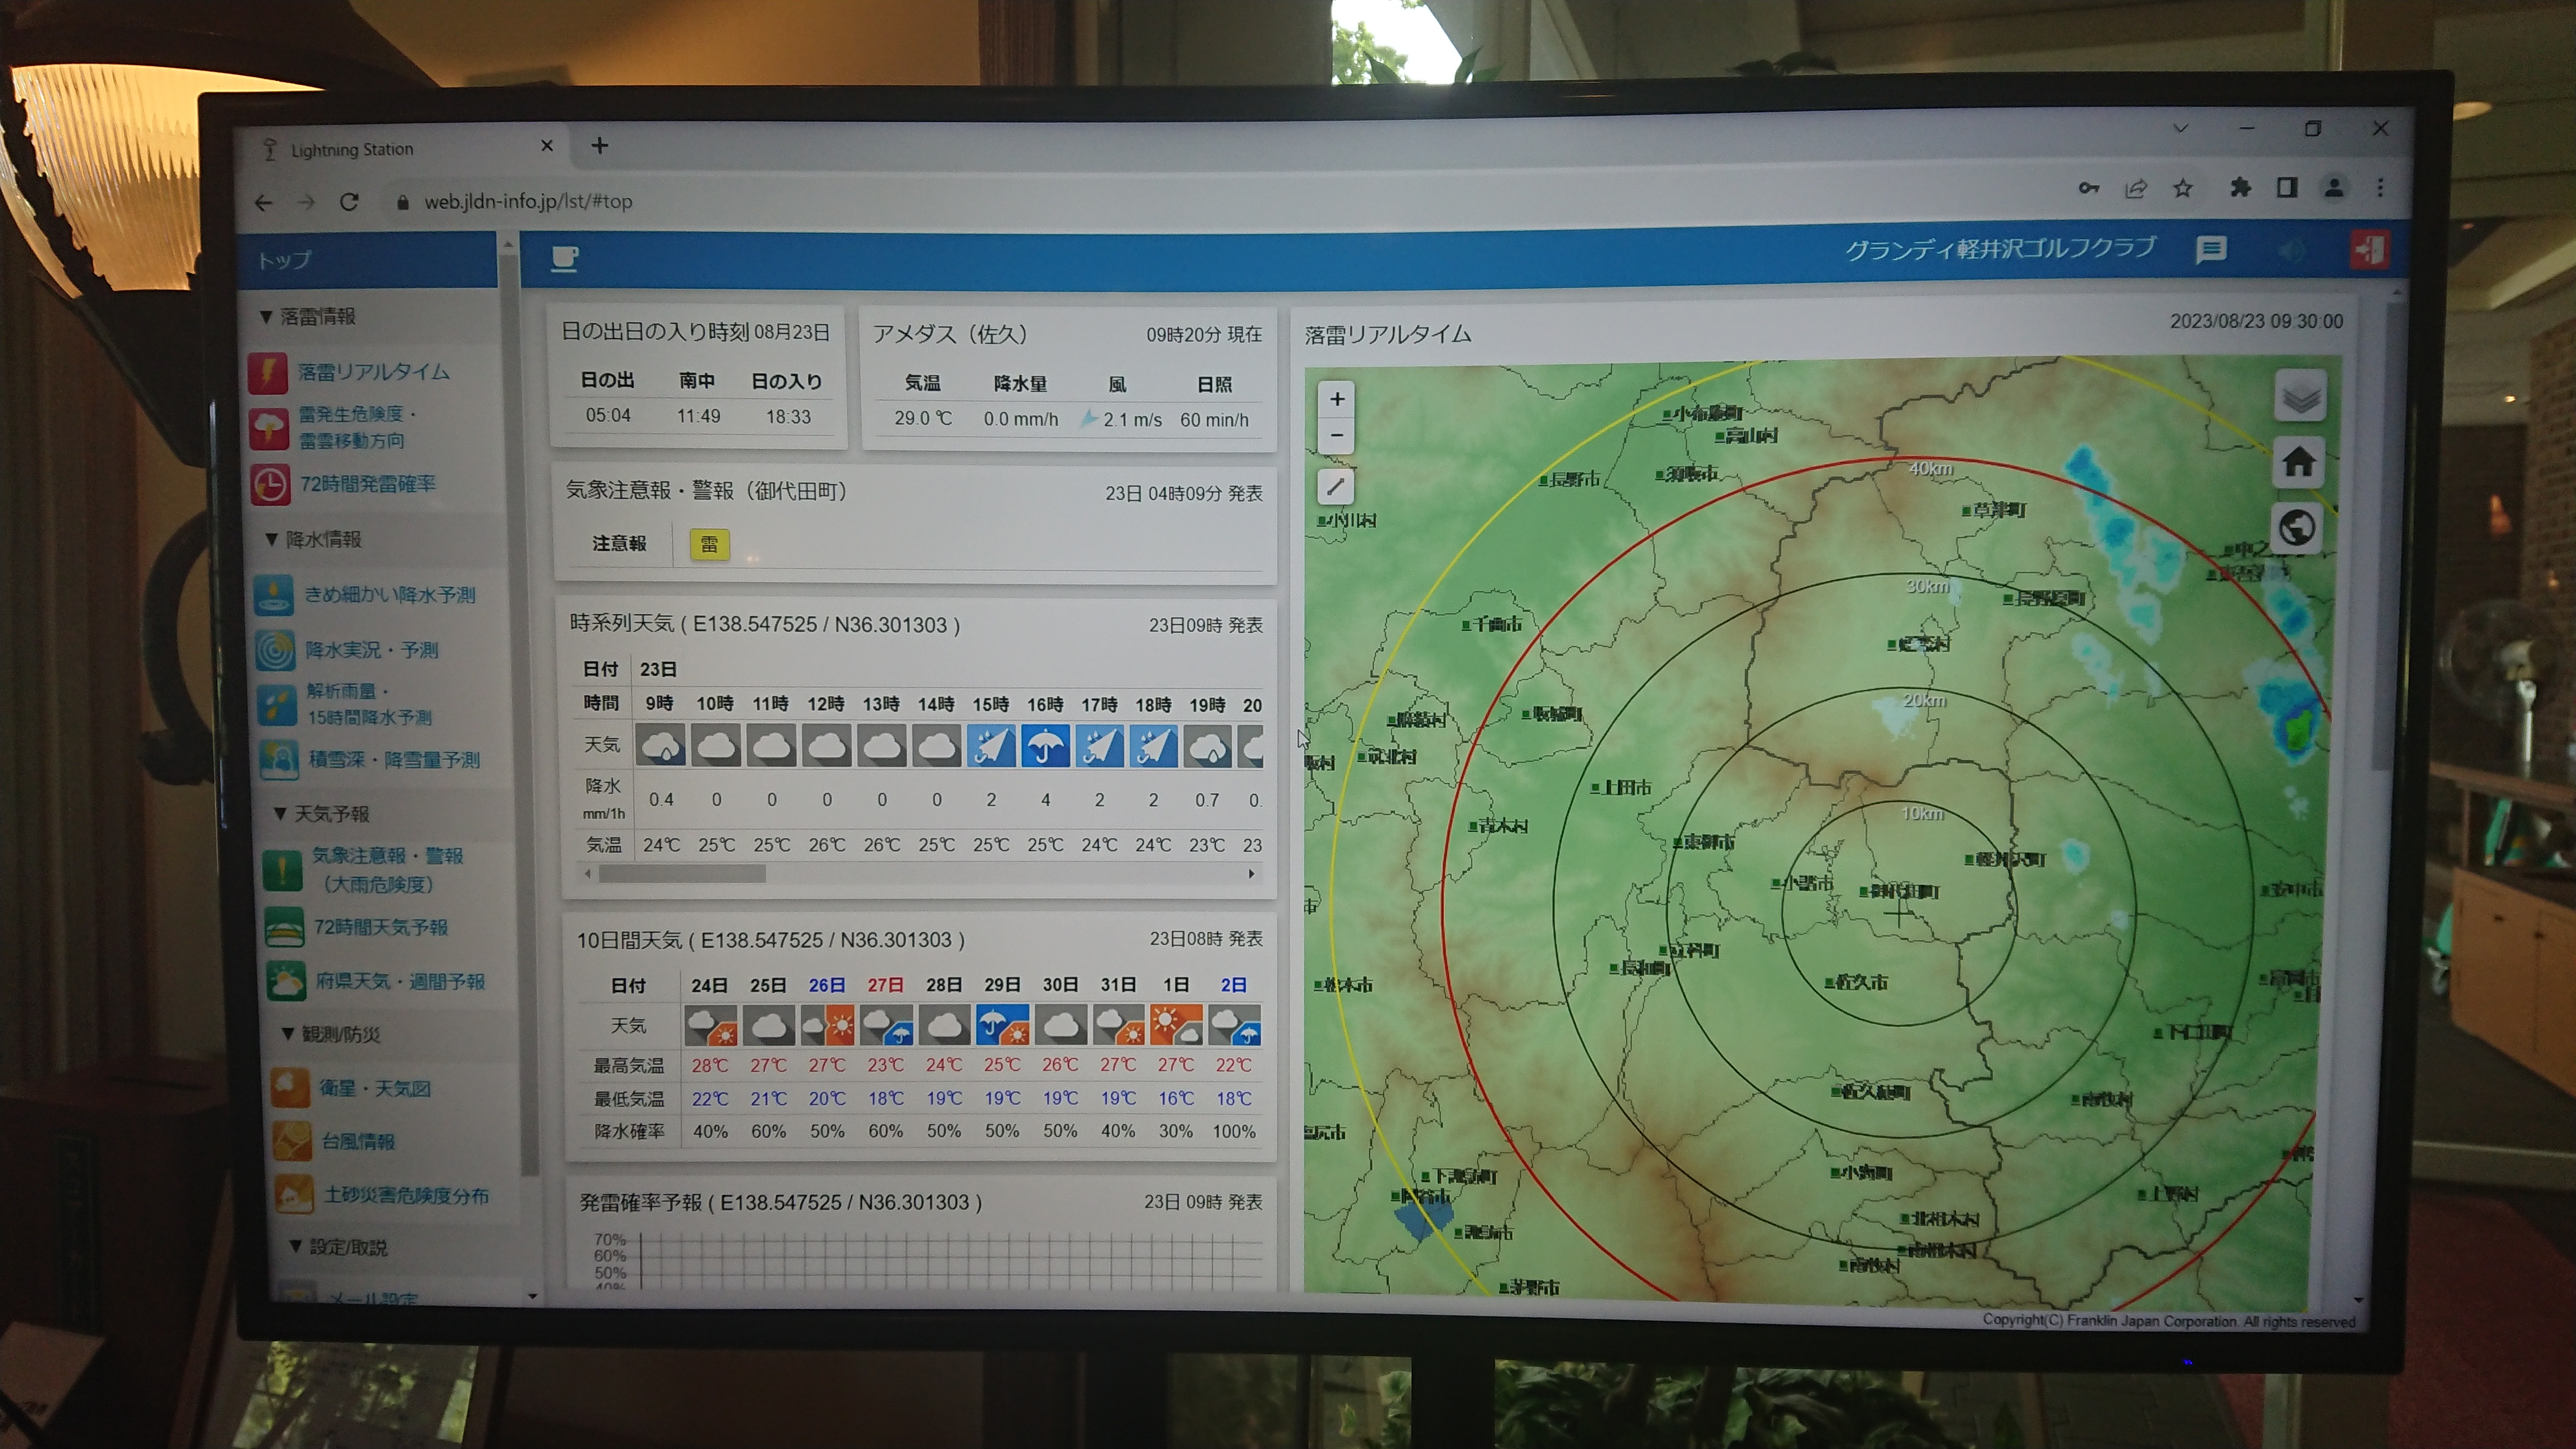
Task: Click the 16時 umbrella weather icon
Action: coord(1045,746)
